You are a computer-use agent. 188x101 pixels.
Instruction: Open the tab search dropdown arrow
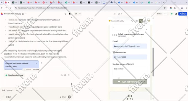[1, 2]
